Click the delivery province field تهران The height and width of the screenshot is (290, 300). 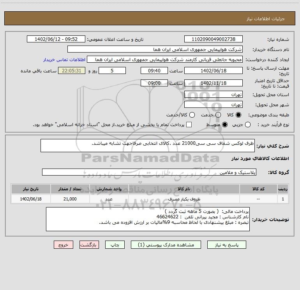pyautogui.click(x=214, y=94)
